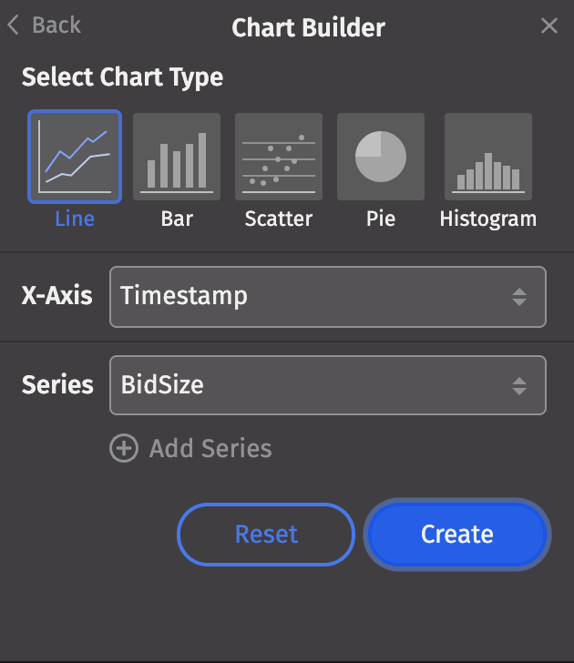Click the Create button
Viewport: 574px width, 663px height.
pyautogui.click(x=457, y=535)
